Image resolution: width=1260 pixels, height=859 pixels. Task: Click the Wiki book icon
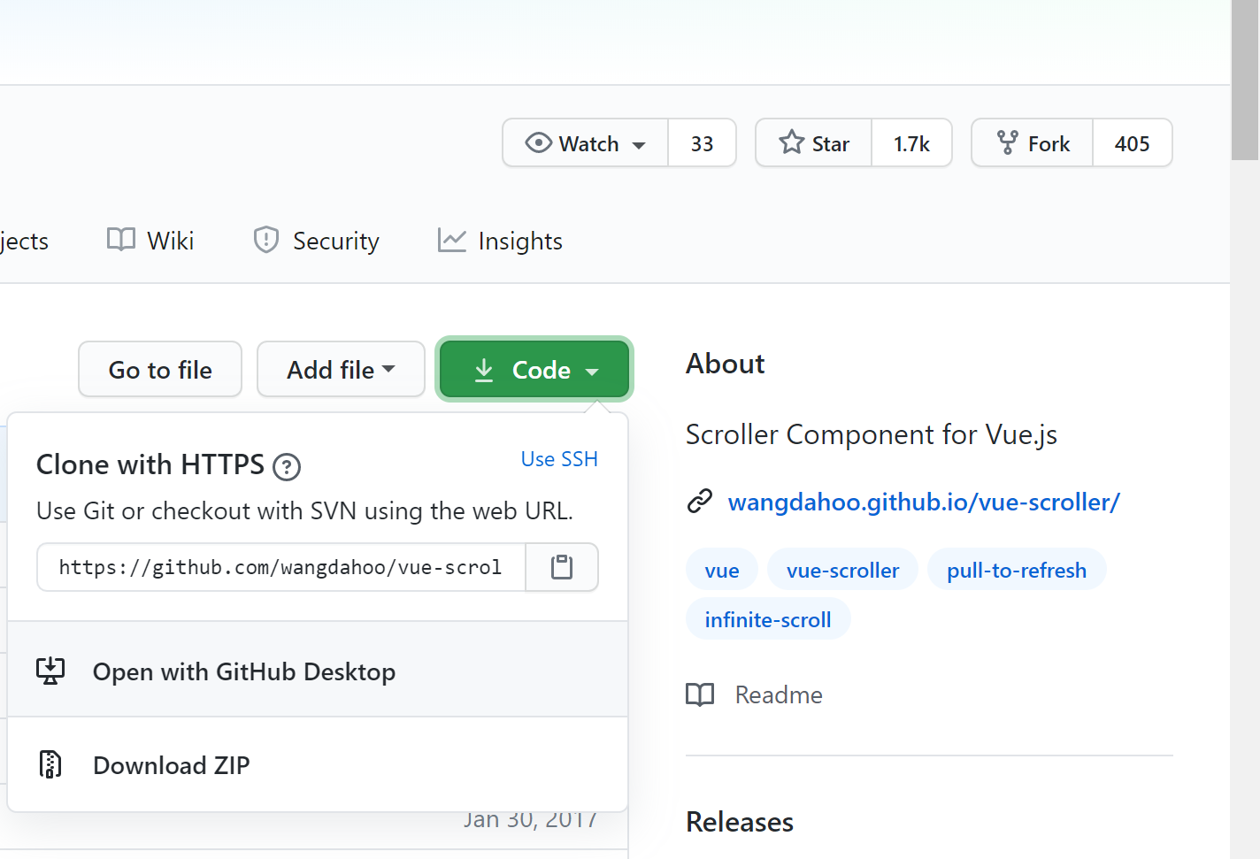[121, 240]
